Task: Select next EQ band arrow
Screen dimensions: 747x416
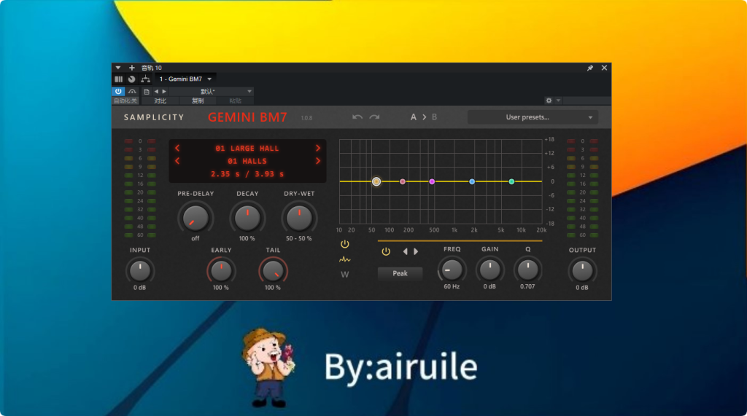Action: [x=416, y=251]
